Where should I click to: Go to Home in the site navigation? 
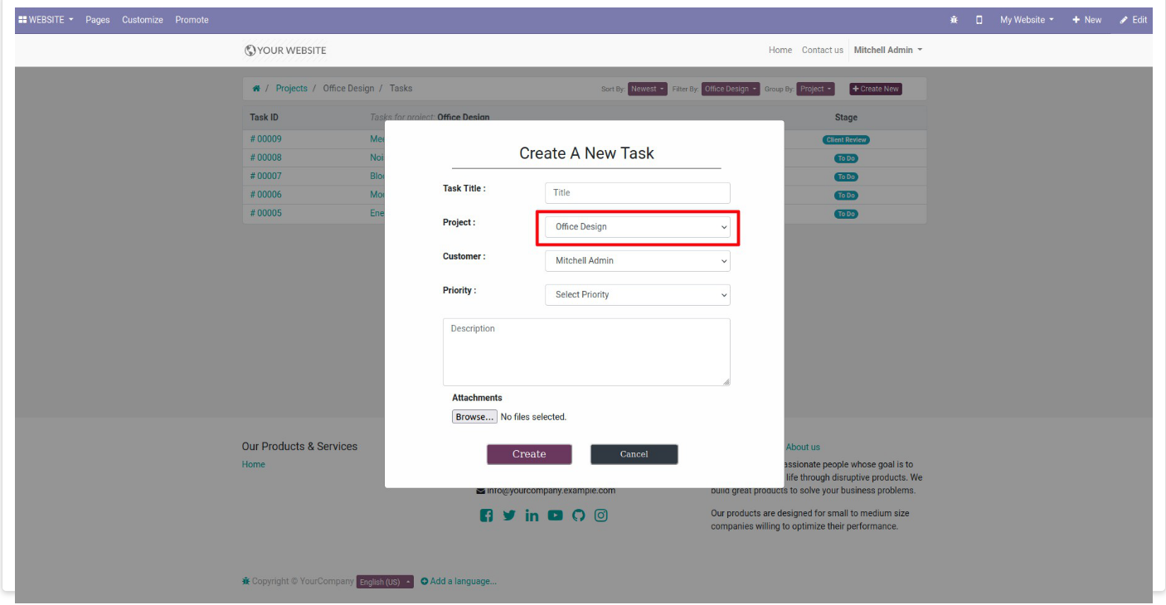coord(780,50)
